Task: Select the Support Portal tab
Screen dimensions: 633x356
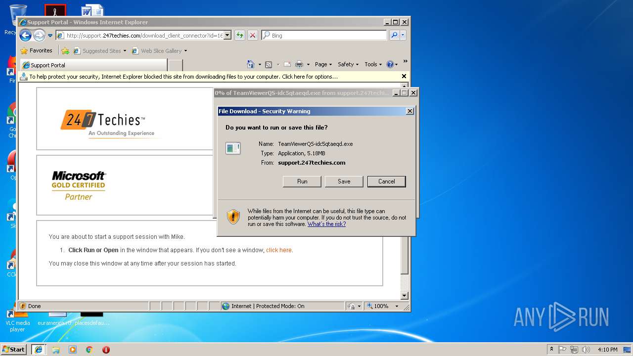Action: [x=93, y=65]
